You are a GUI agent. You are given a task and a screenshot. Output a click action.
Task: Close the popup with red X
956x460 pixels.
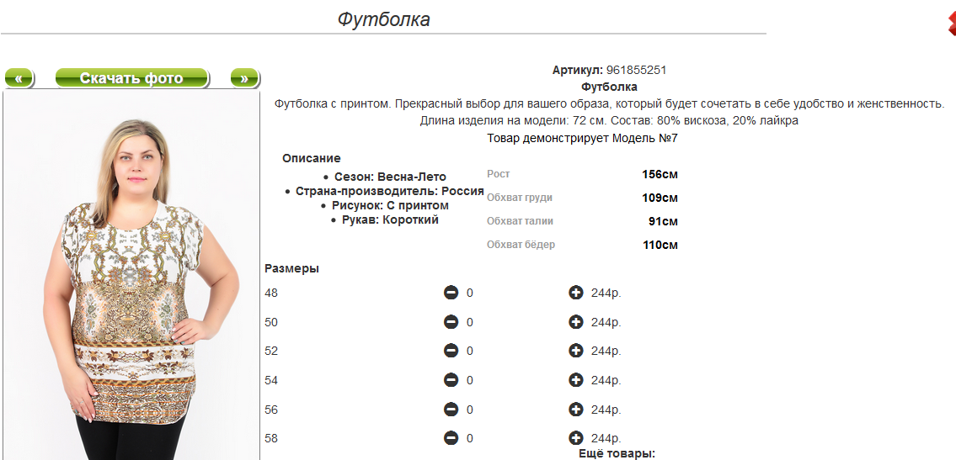952,24
